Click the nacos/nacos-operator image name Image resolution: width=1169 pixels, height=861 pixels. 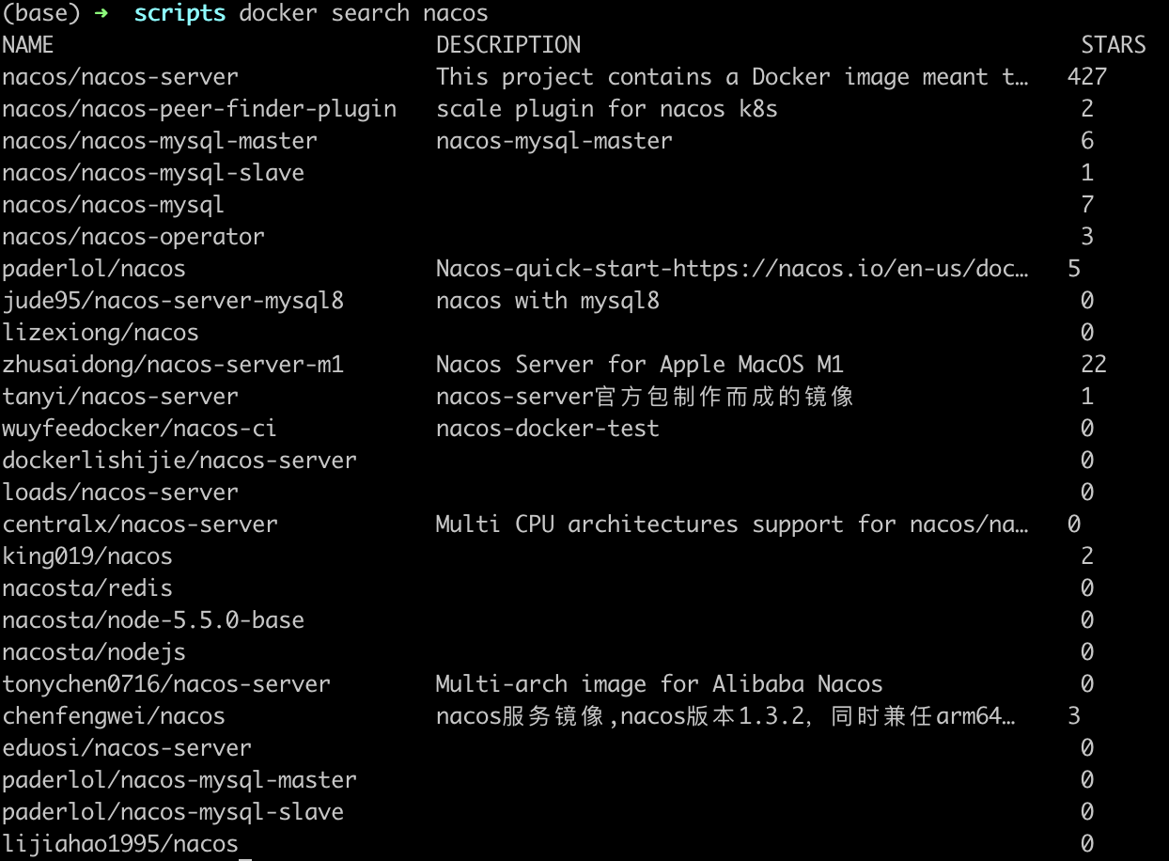133,237
